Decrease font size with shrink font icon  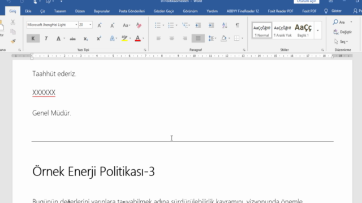112,25
